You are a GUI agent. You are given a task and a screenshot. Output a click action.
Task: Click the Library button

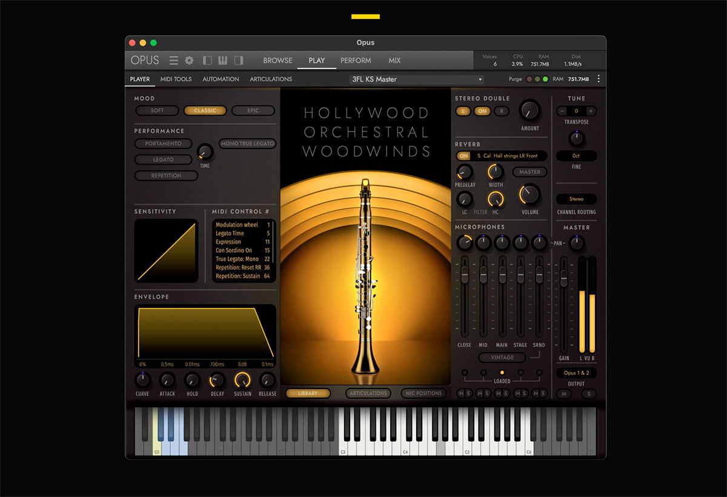click(308, 393)
